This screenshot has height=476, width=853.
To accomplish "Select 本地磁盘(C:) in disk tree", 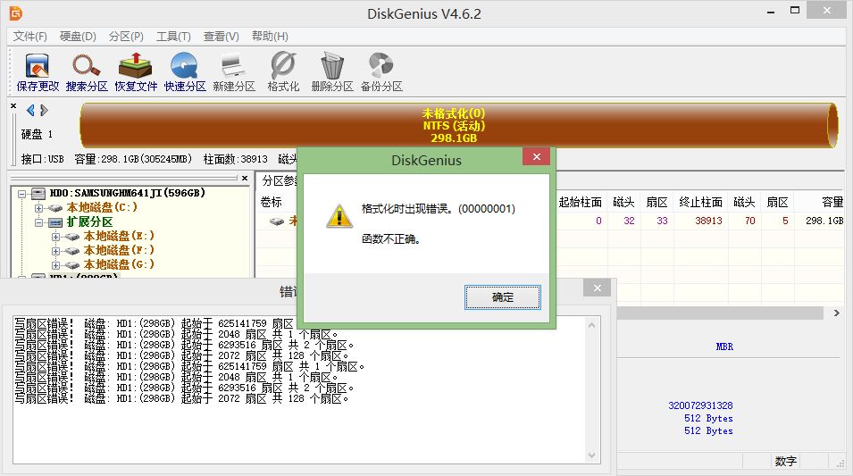I will tap(102, 207).
